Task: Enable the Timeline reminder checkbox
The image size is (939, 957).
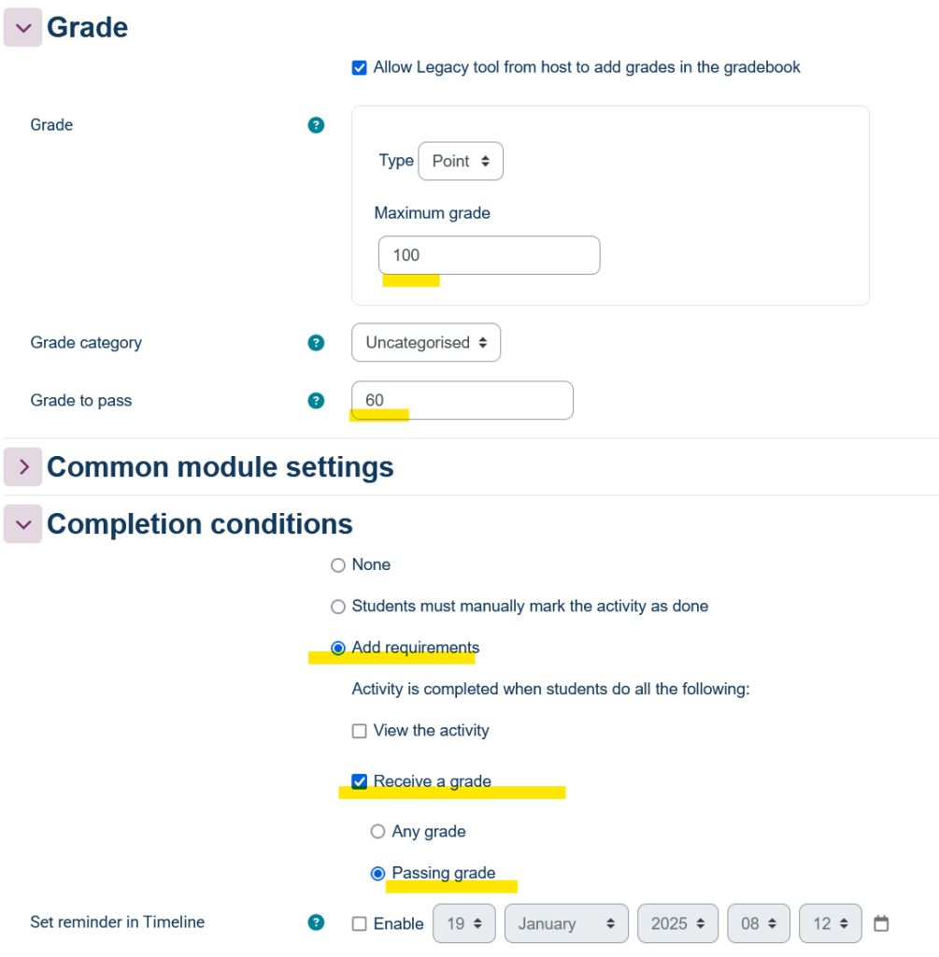Action: (x=359, y=924)
